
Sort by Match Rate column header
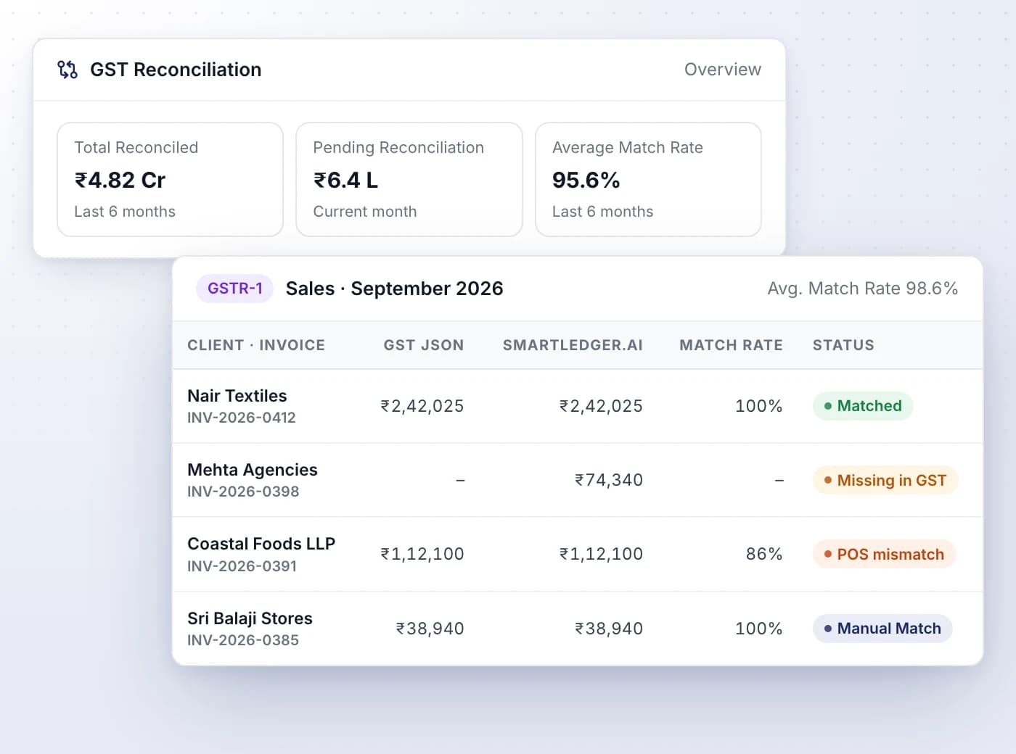coord(731,345)
